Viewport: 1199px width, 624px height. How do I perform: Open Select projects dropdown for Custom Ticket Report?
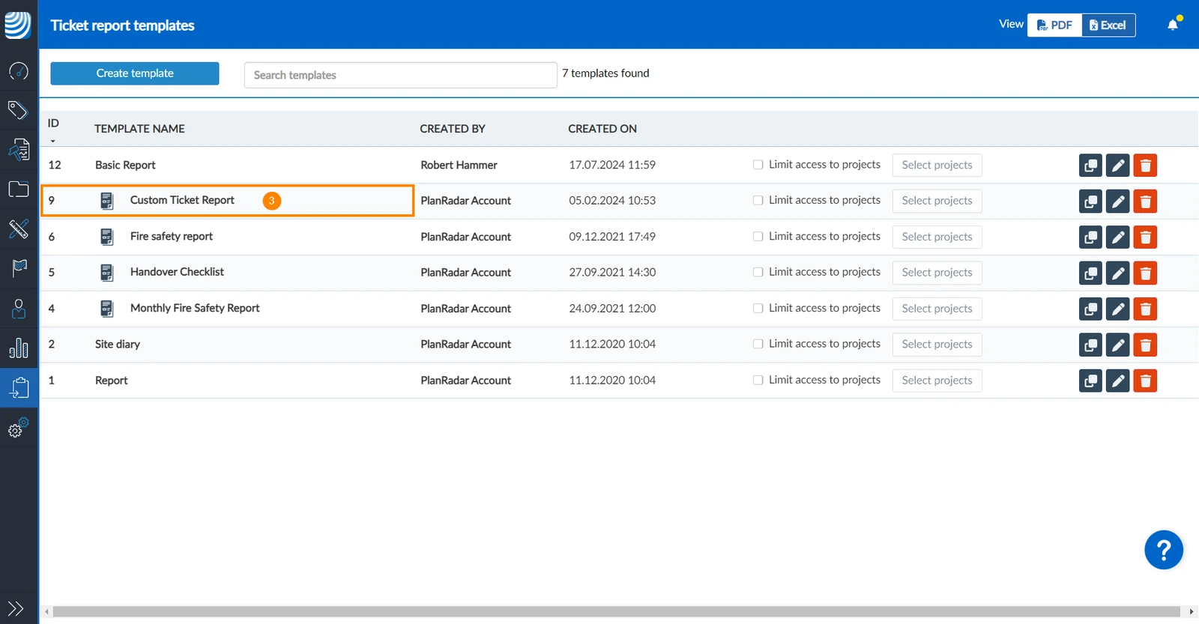(x=937, y=201)
